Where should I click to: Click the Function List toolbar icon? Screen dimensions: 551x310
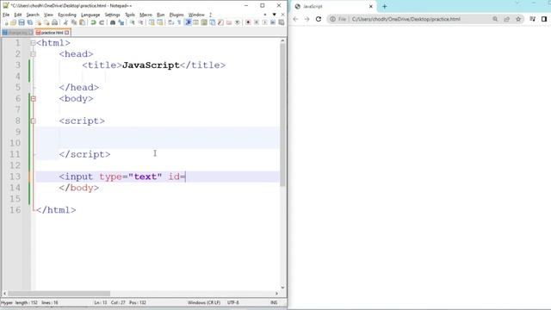pyautogui.click(x=220, y=22)
